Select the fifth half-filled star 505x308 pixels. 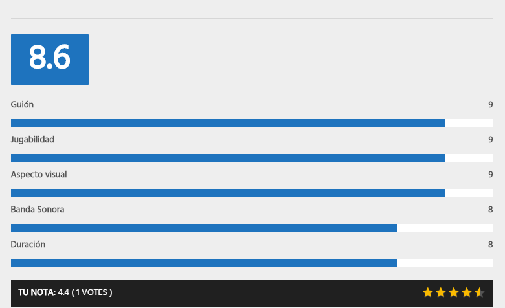pyautogui.click(x=479, y=292)
